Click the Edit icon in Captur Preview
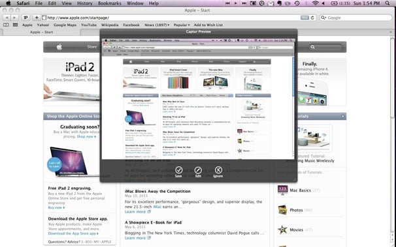This screenshot has width=396, height=247. [198, 170]
